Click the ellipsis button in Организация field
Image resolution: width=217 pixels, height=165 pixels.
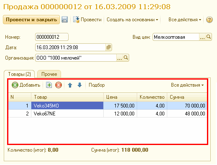(x=120, y=58)
